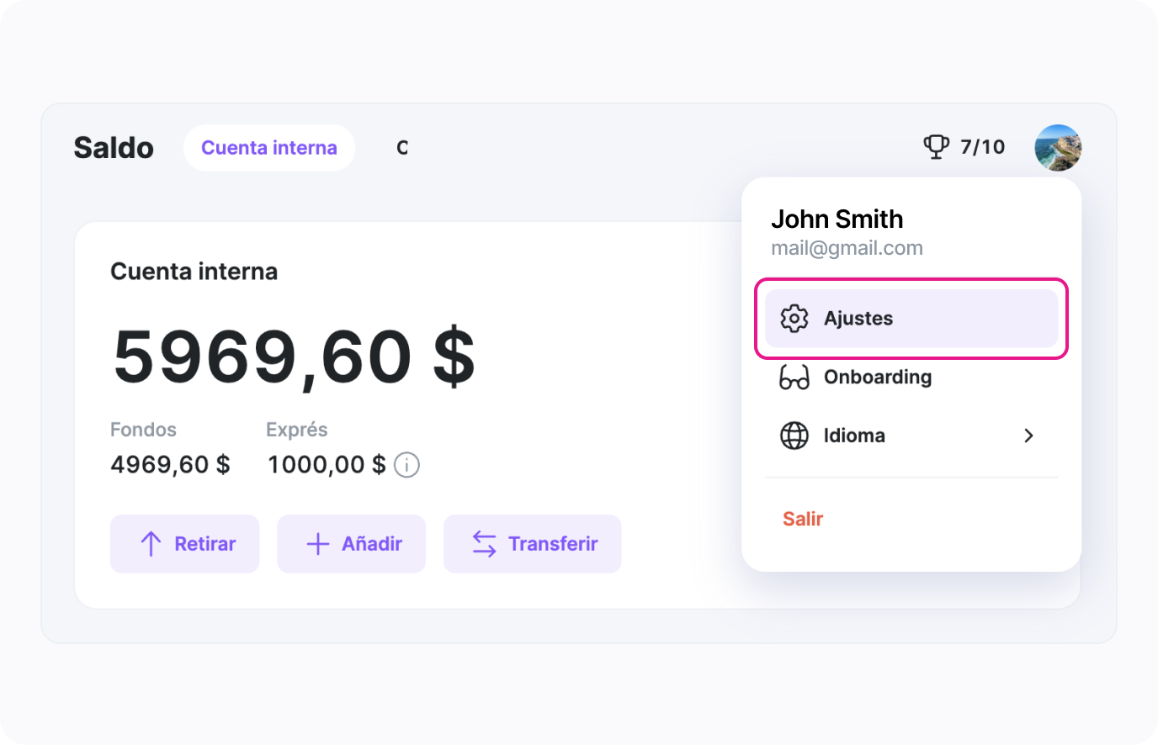1158x745 pixels.
Task: Click the gear icon beside Ajustes
Action: point(794,319)
